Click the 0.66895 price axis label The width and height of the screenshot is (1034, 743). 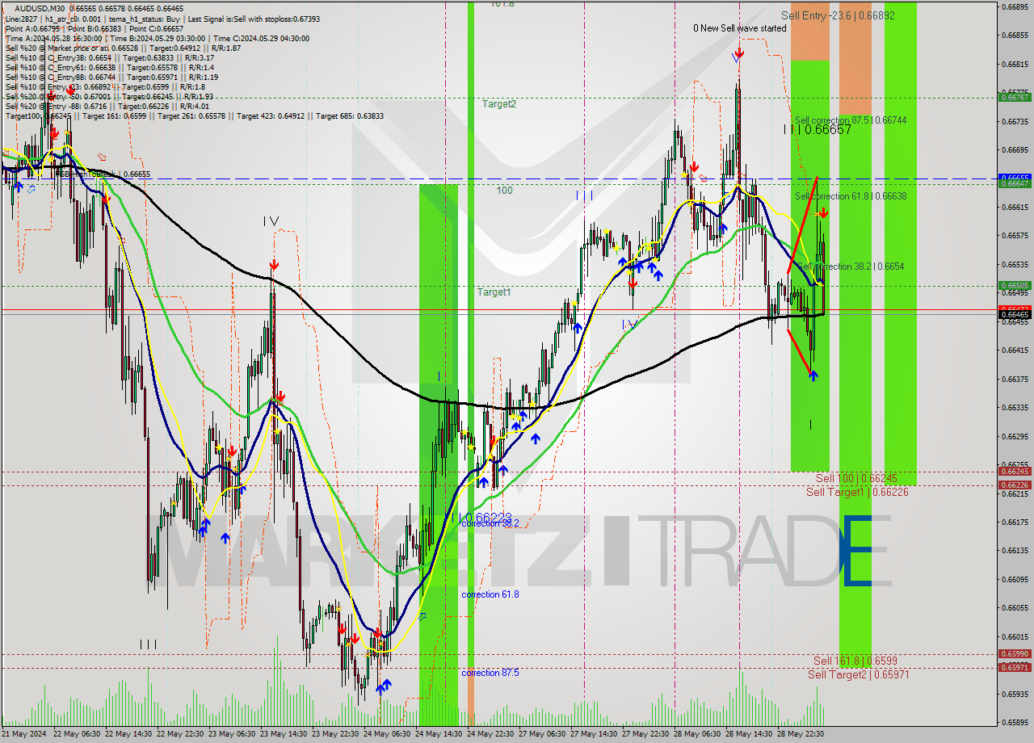point(1015,6)
